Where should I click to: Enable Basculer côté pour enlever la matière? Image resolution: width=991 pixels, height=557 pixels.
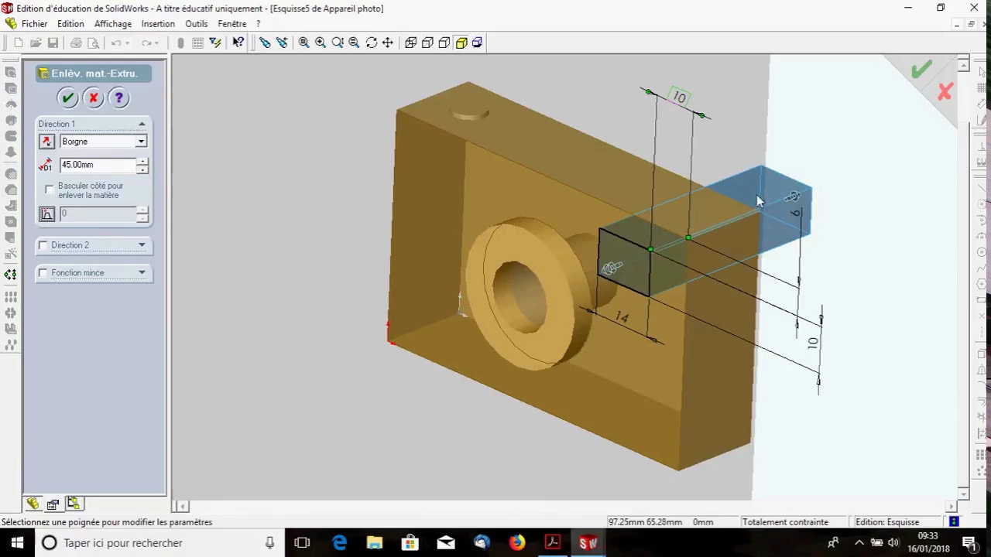(x=50, y=188)
